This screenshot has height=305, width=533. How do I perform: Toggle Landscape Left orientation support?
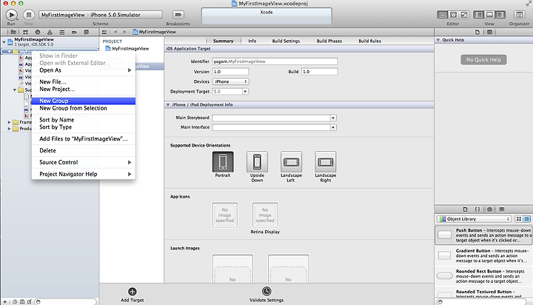(292, 162)
